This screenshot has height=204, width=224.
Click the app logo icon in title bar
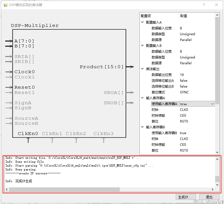point(5,5)
